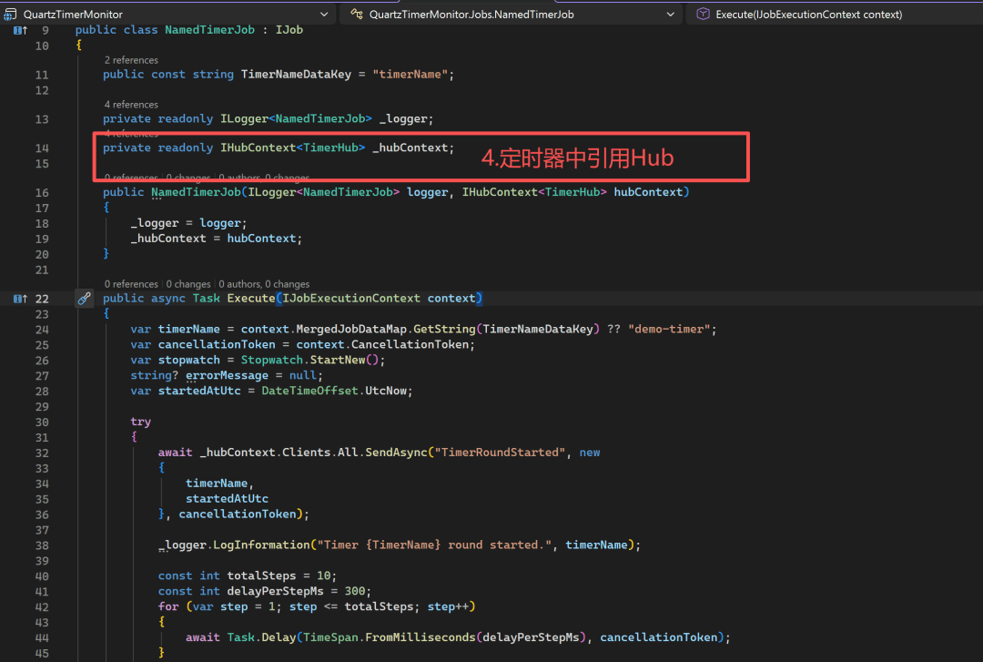Click the try keyword on line 30
This screenshot has height=662, width=983.
click(140, 422)
